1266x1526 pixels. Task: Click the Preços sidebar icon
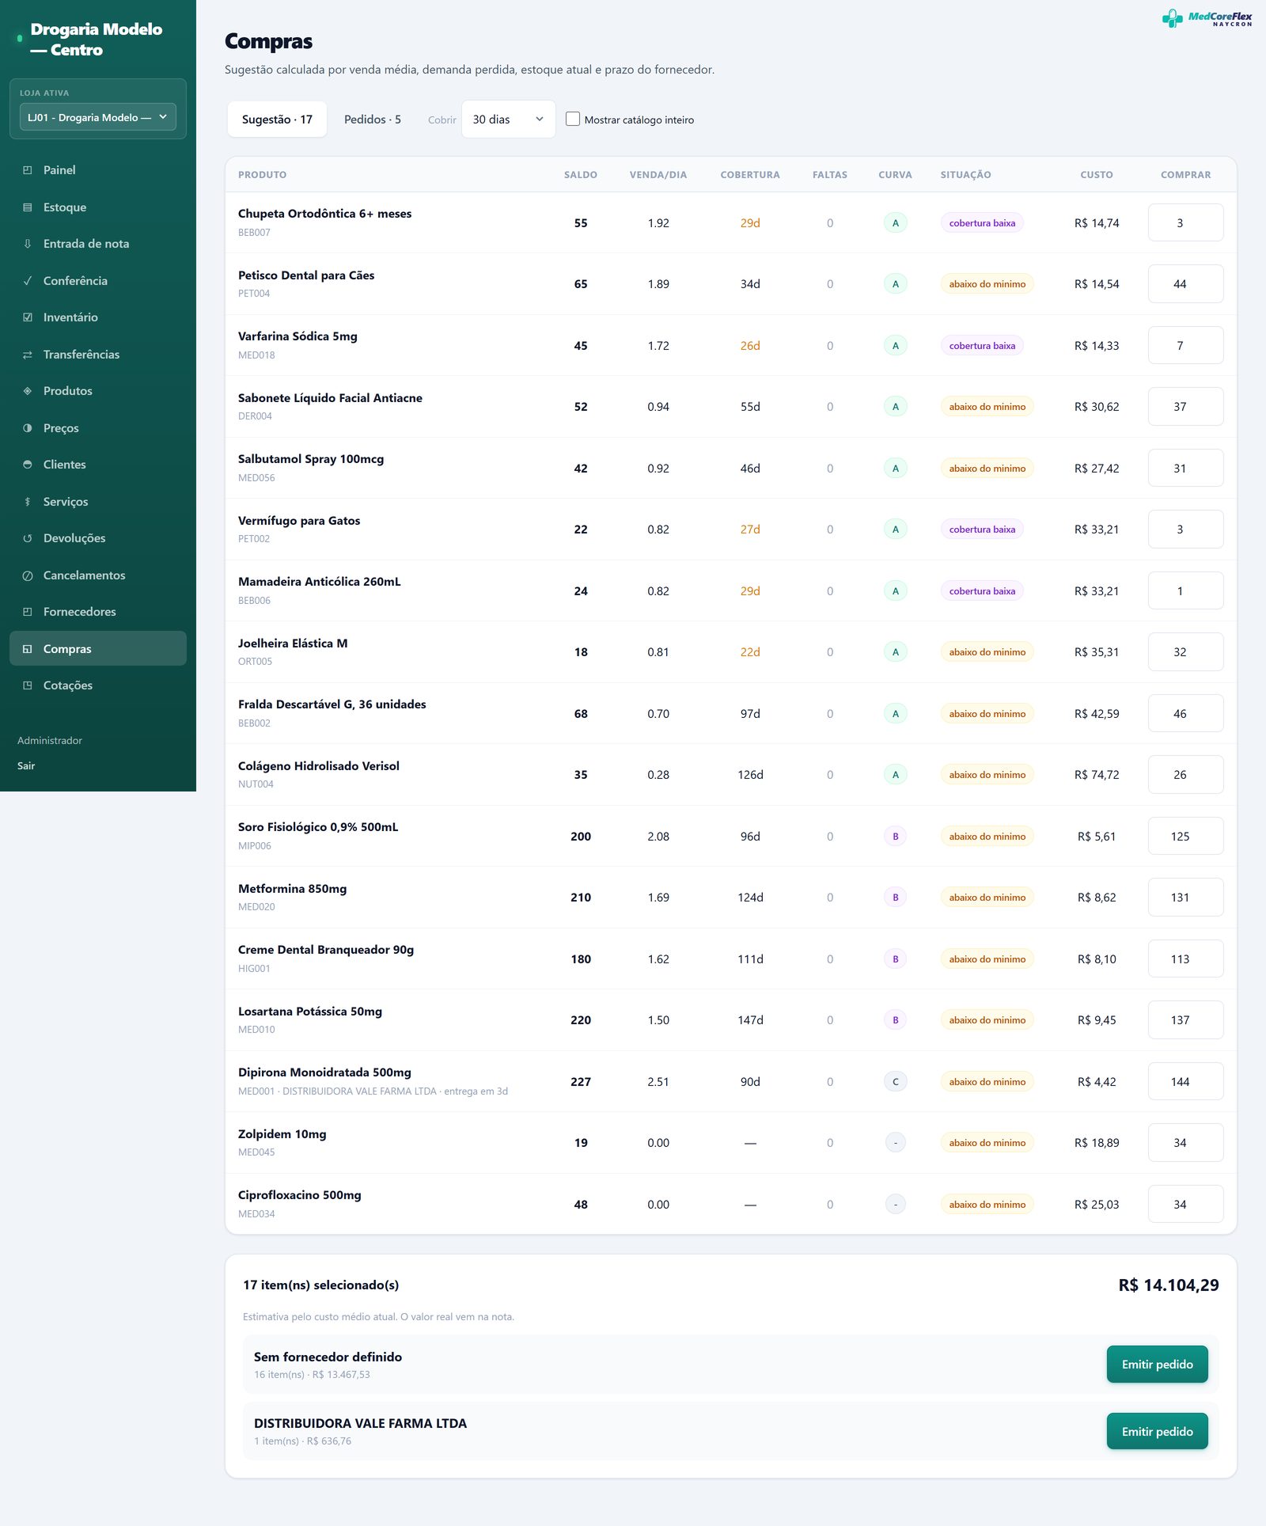28,428
